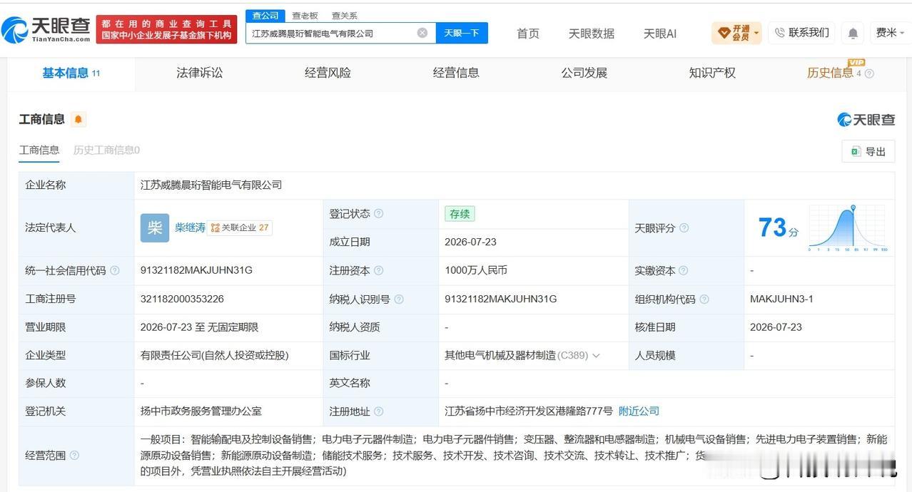Open 天眼数据 in top navigation
The image size is (912, 492).
tap(591, 34)
